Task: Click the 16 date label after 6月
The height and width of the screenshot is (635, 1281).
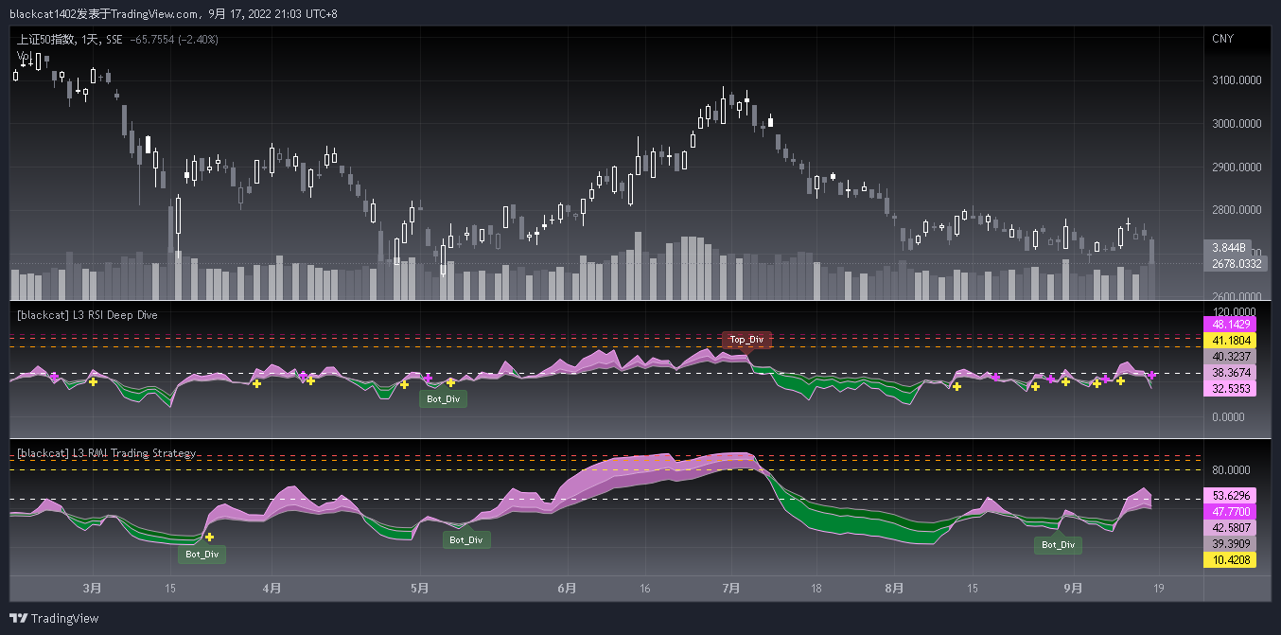Action: point(645,589)
